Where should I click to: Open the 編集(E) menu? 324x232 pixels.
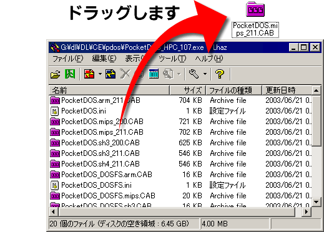pos(104,59)
